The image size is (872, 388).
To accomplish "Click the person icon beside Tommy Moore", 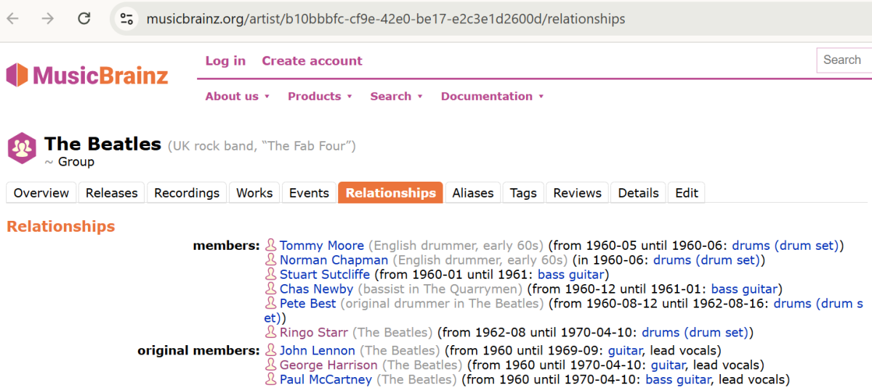I will pos(271,246).
